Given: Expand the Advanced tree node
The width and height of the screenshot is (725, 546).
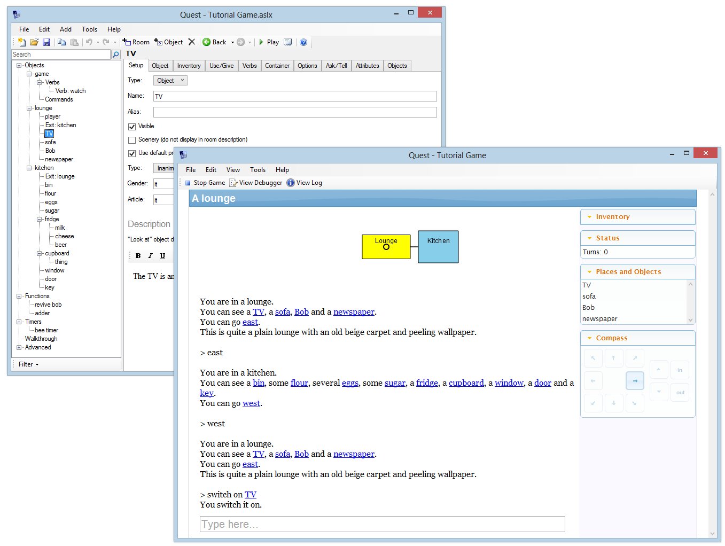Looking at the screenshot, I should tap(19, 347).
